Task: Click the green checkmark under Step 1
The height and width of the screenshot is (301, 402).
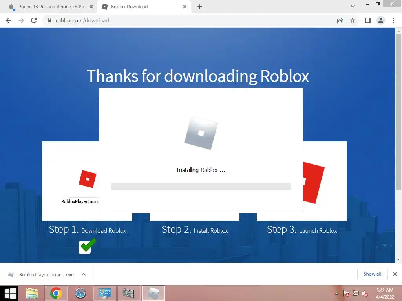Action: 88,246
